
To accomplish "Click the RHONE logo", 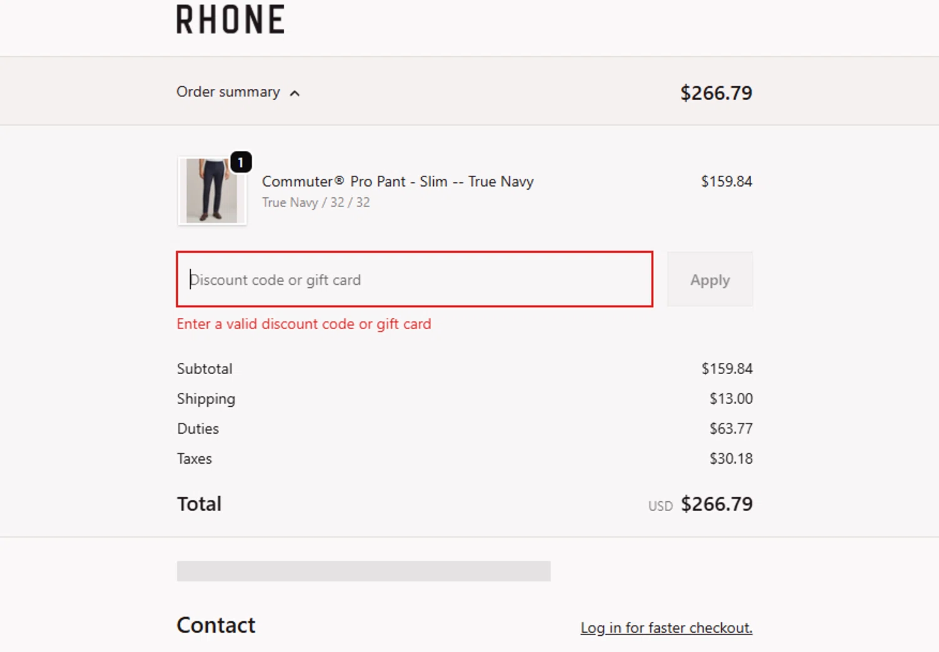I will [230, 19].
